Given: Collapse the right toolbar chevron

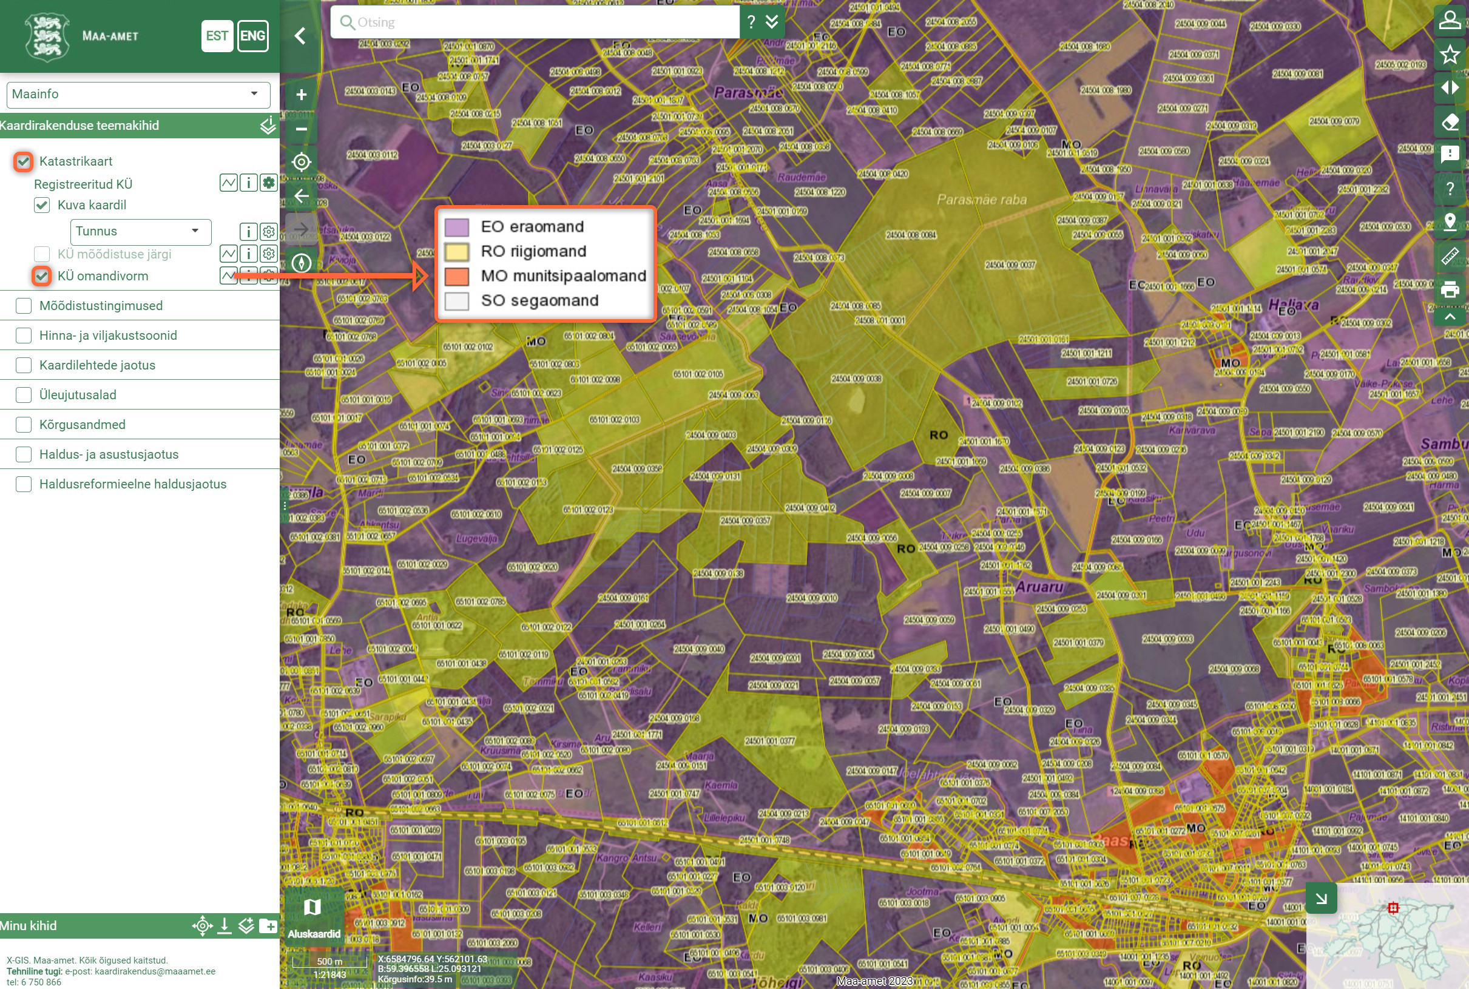Looking at the screenshot, I should (x=1450, y=317).
